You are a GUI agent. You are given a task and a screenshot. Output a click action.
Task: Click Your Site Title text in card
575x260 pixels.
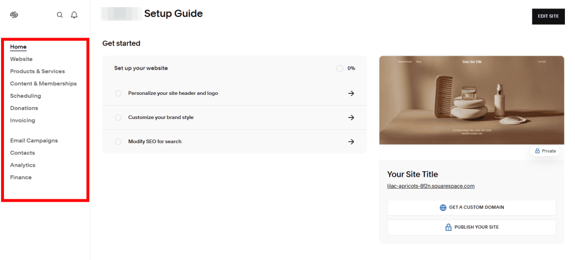tap(413, 174)
